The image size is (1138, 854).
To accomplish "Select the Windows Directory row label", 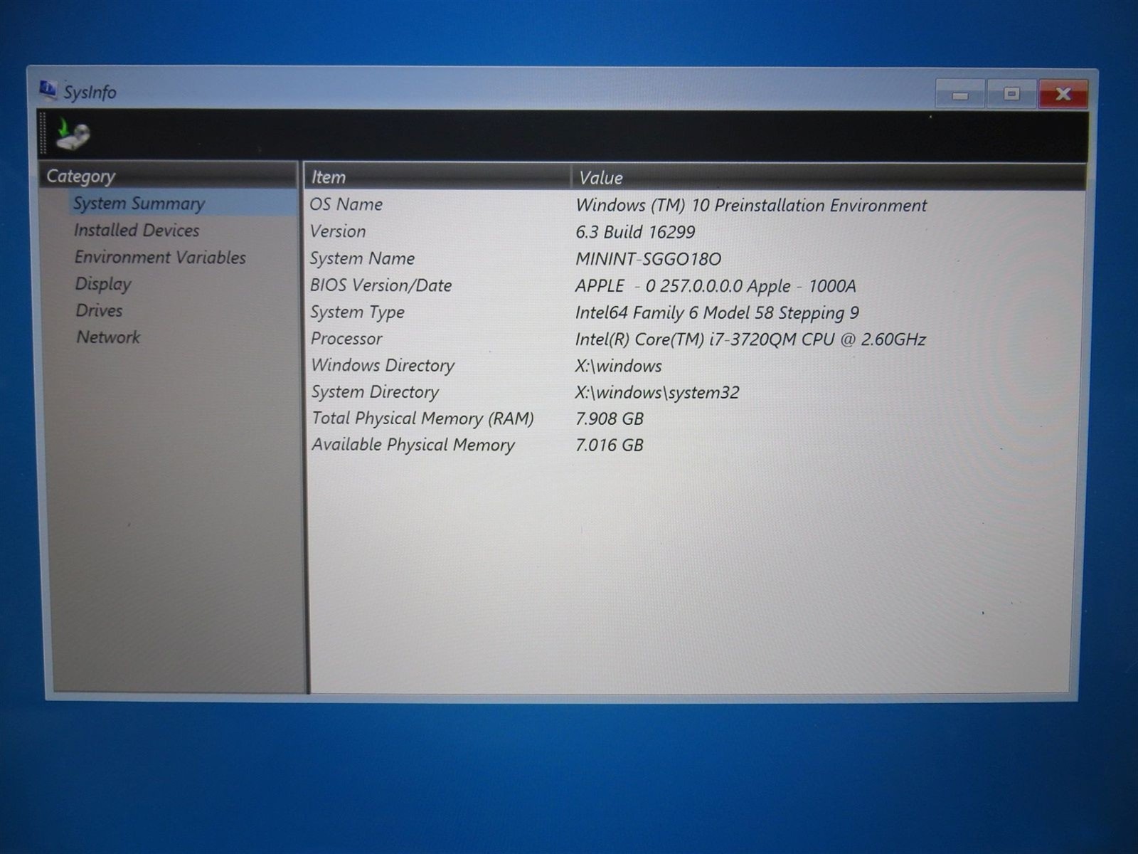I will click(383, 365).
